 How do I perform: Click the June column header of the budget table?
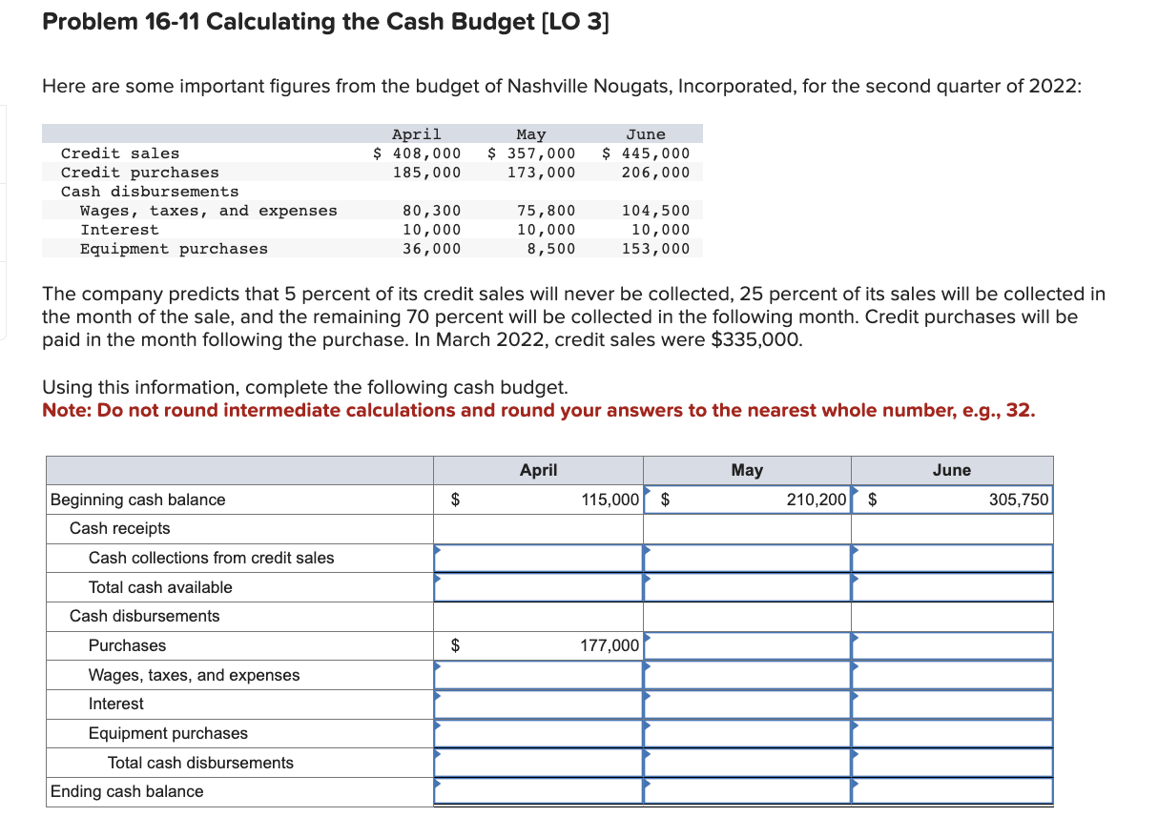coord(952,469)
